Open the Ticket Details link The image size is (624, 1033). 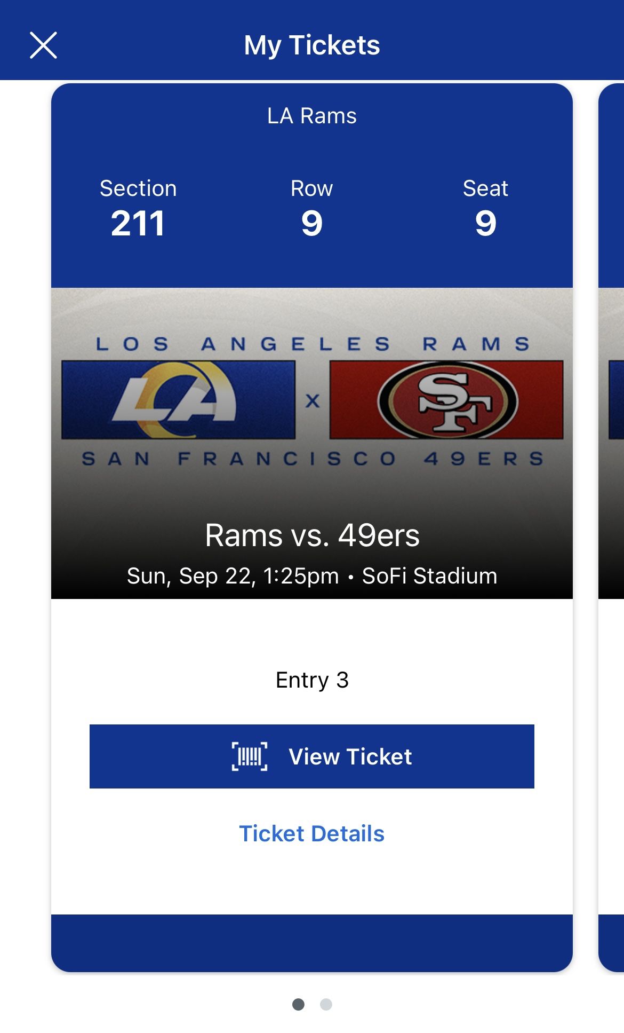[311, 833]
